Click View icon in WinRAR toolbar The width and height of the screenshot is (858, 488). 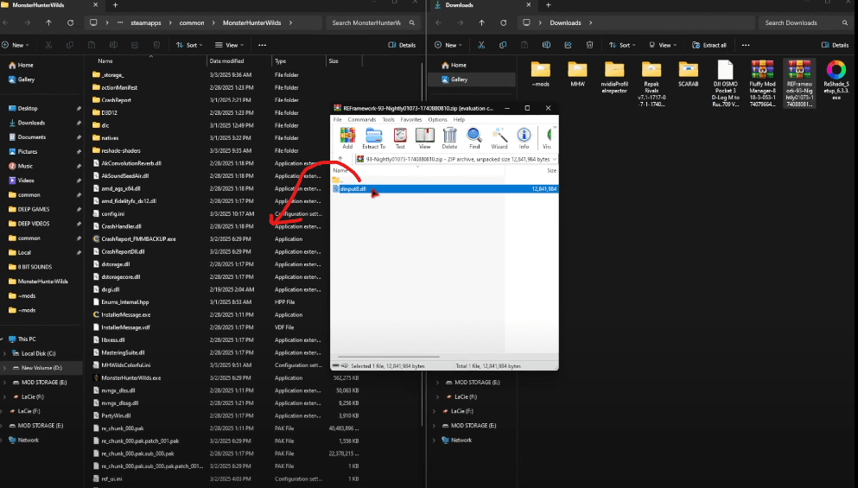pos(424,138)
